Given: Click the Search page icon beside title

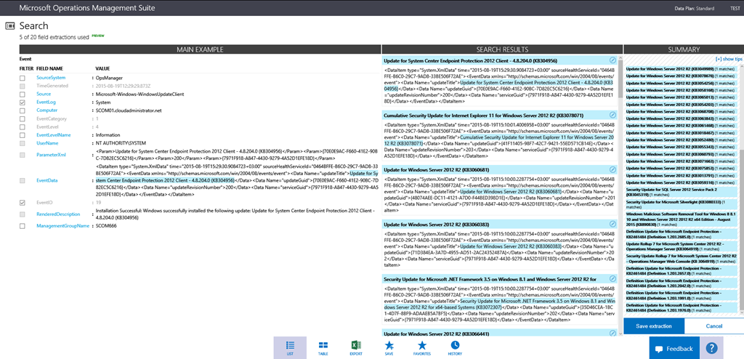Looking at the screenshot, I should pyautogui.click(x=10, y=25).
